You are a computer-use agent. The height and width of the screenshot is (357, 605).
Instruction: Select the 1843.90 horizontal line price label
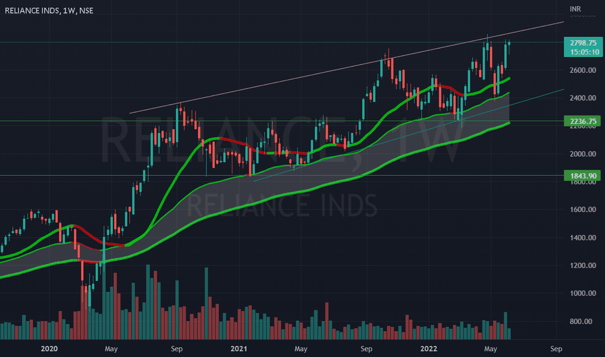(x=583, y=176)
